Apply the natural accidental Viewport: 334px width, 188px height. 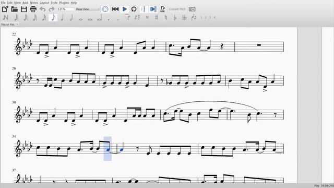(x=166, y=17)
